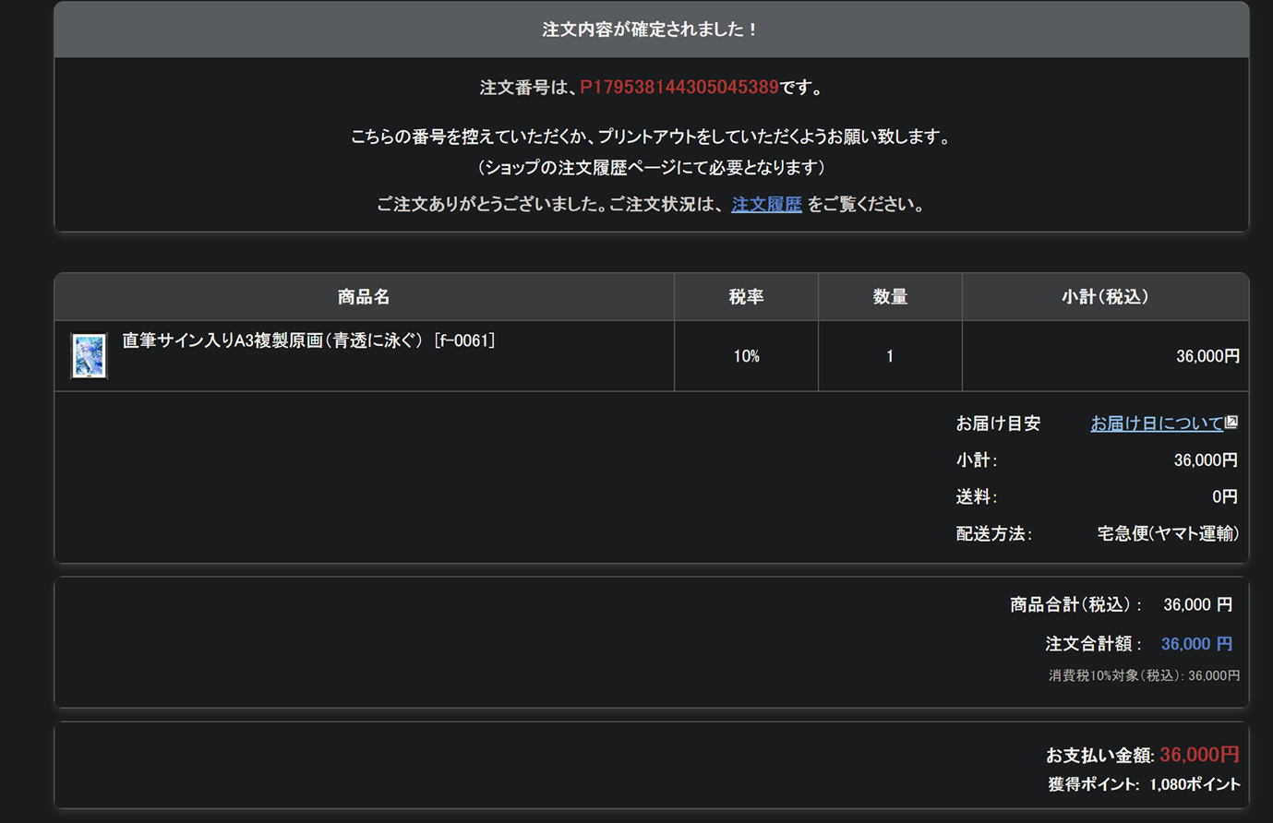Click the お届け日について delivery date link
1273x823 pixels.
coord(1156,423)
